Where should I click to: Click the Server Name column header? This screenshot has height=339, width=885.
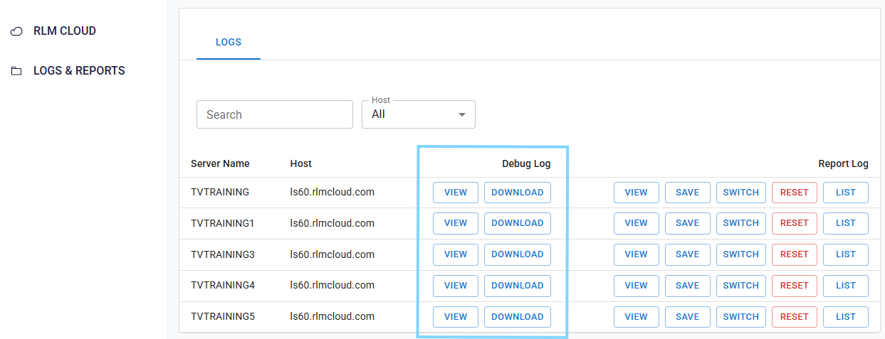point(220,163)
